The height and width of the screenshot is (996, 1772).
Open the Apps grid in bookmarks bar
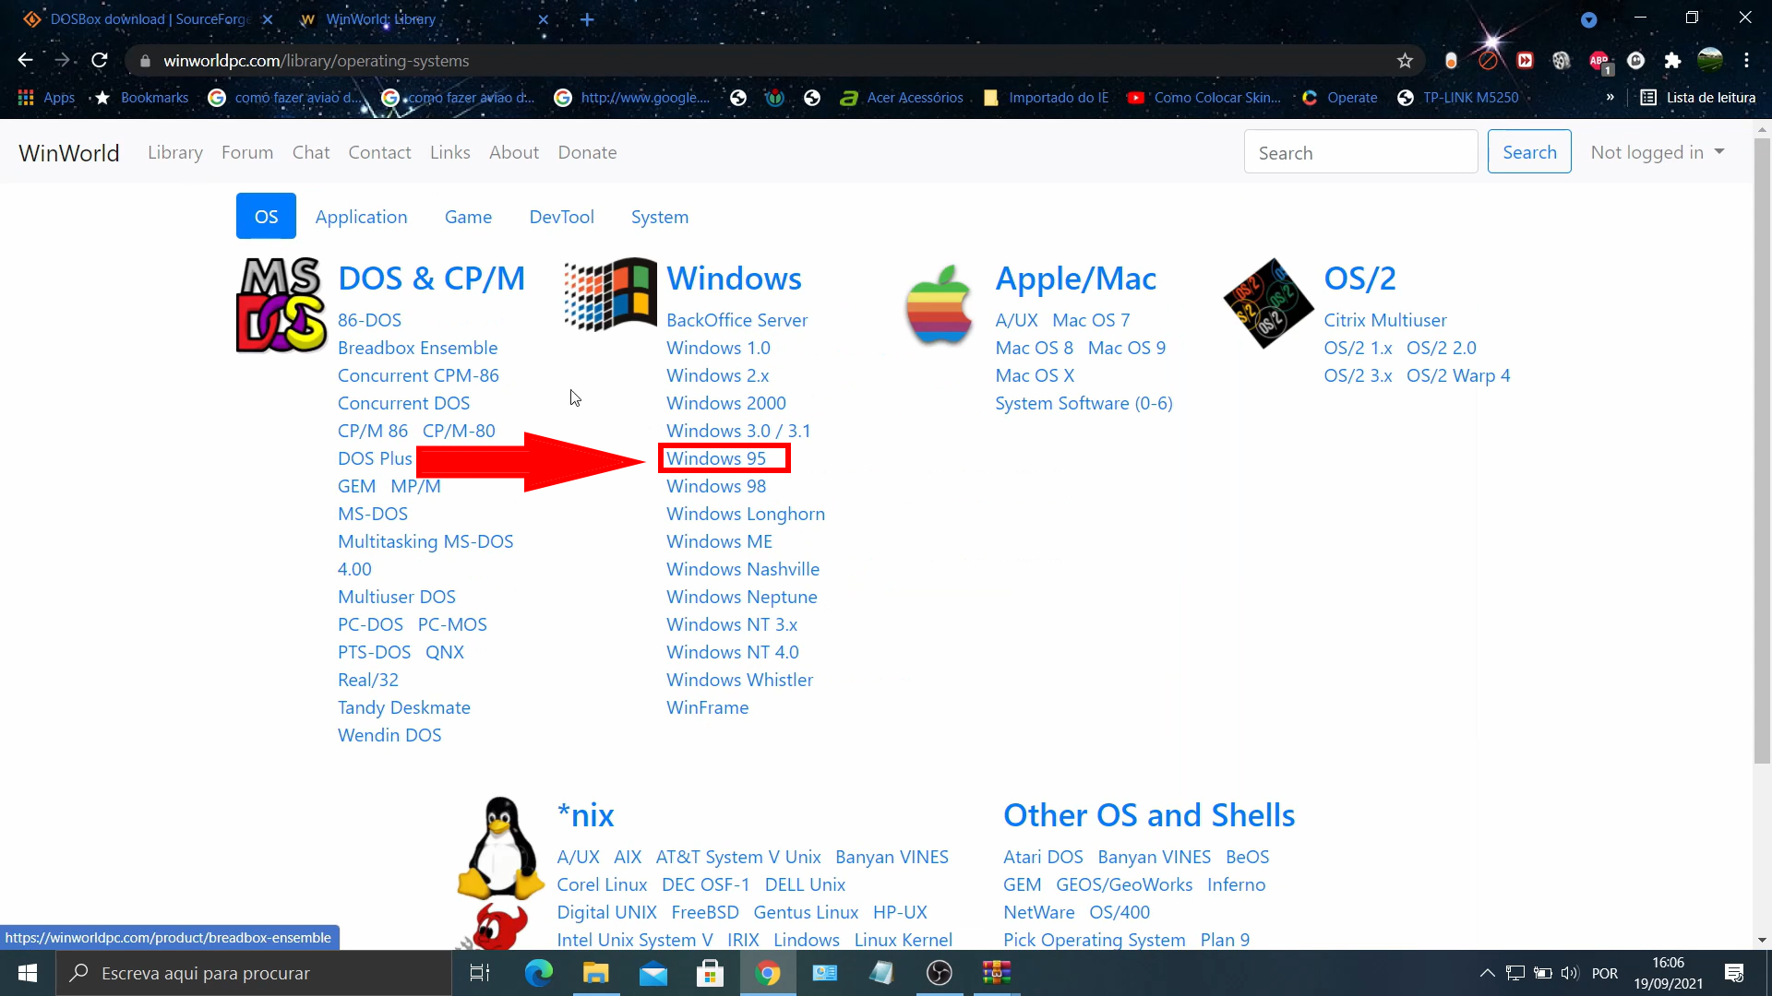point(46,98)
